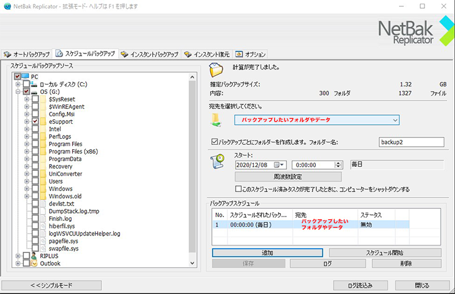Click the RIPLUS user icon
The width and height of the screenshot is (455, 294).
(34, 255)
